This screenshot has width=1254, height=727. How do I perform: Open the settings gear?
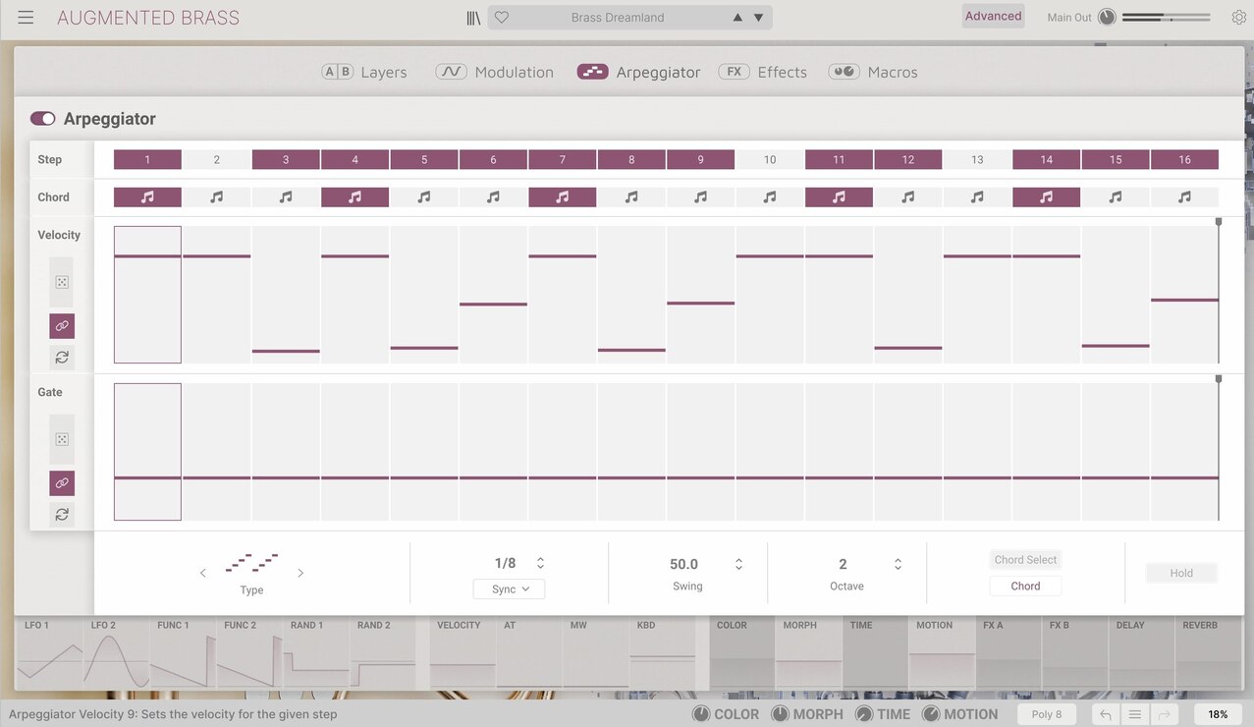[x=1237, y=17]
